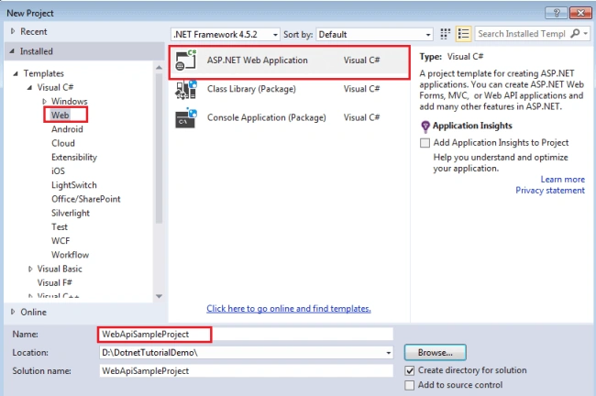Click the template tree scrollbar thumb
This screenshot has height=396, width=596.
(x=159, y=148)
